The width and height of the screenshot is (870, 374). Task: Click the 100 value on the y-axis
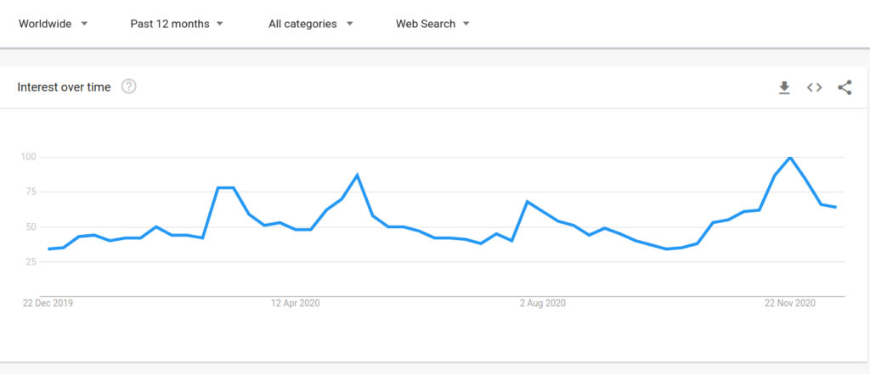(x=29, y=157)
